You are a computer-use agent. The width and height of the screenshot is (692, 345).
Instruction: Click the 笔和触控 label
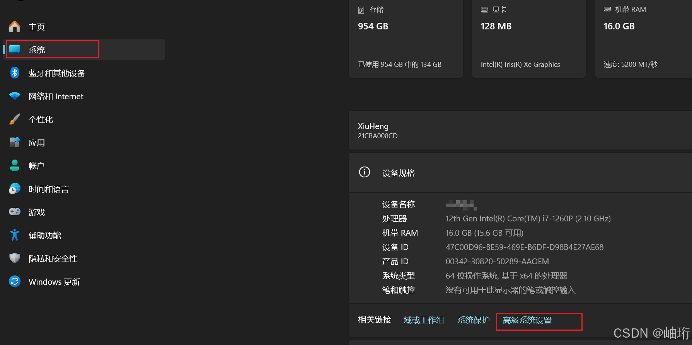pos(399,290)
